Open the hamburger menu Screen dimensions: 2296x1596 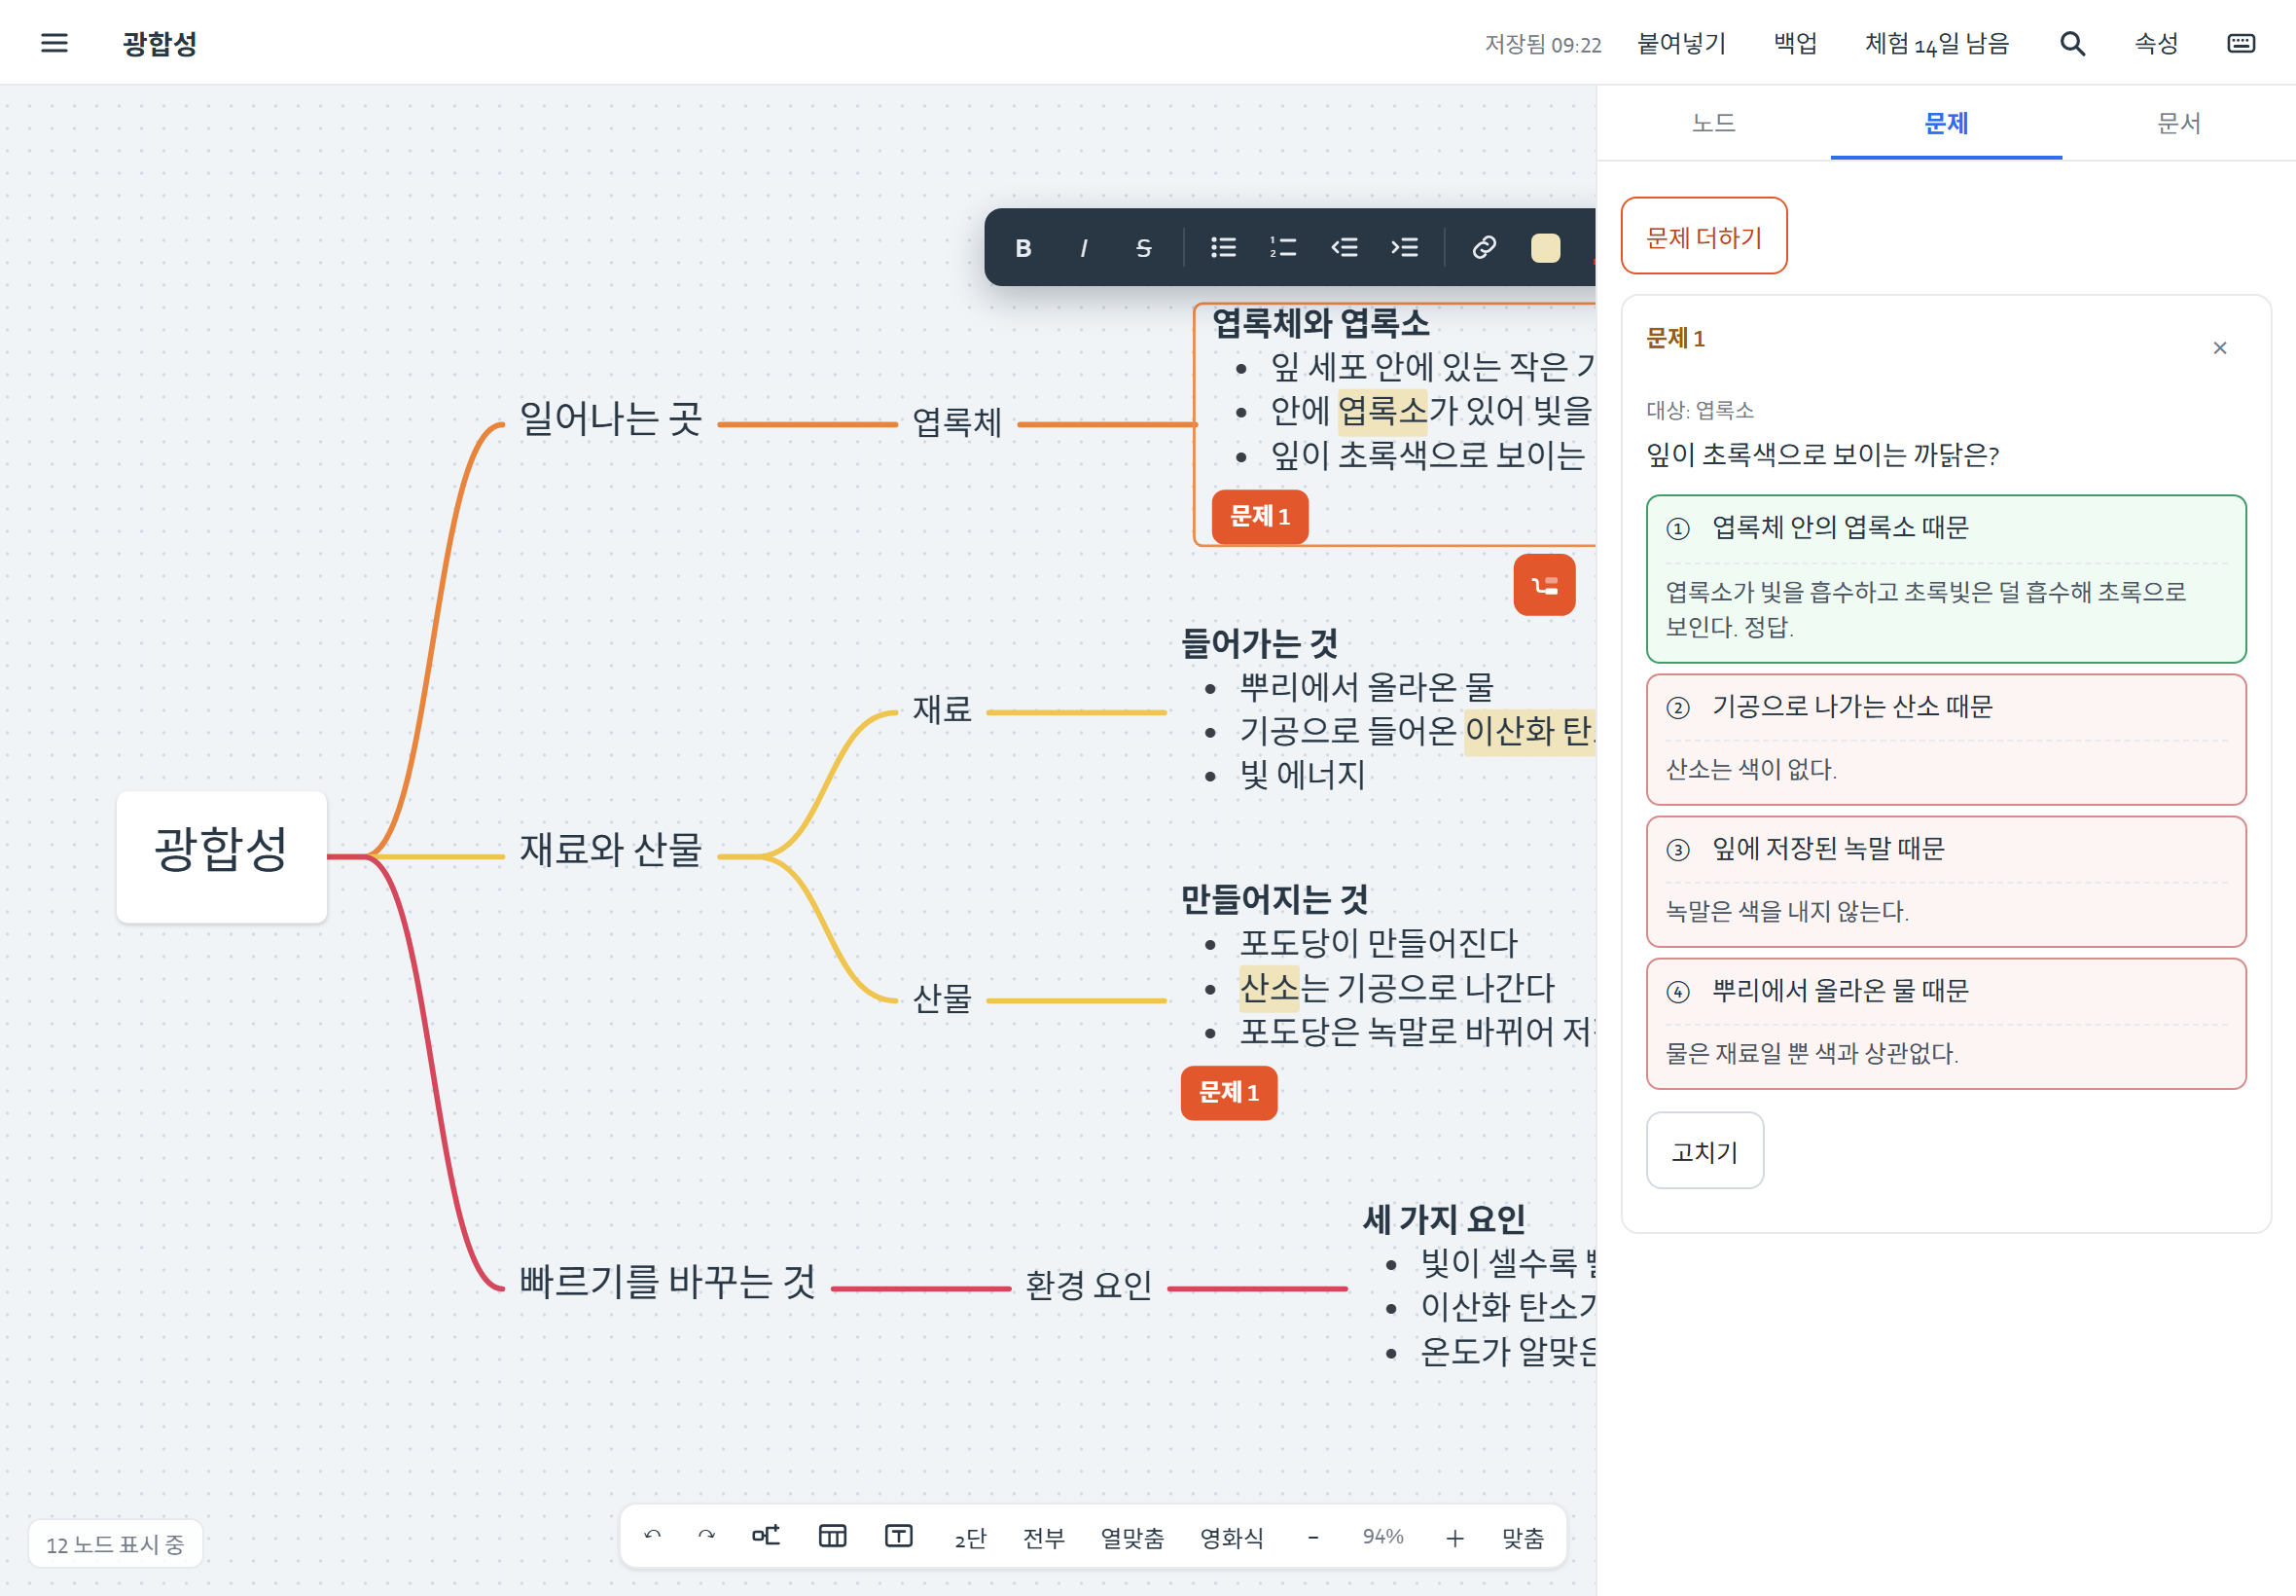click(x=54, y=43)
